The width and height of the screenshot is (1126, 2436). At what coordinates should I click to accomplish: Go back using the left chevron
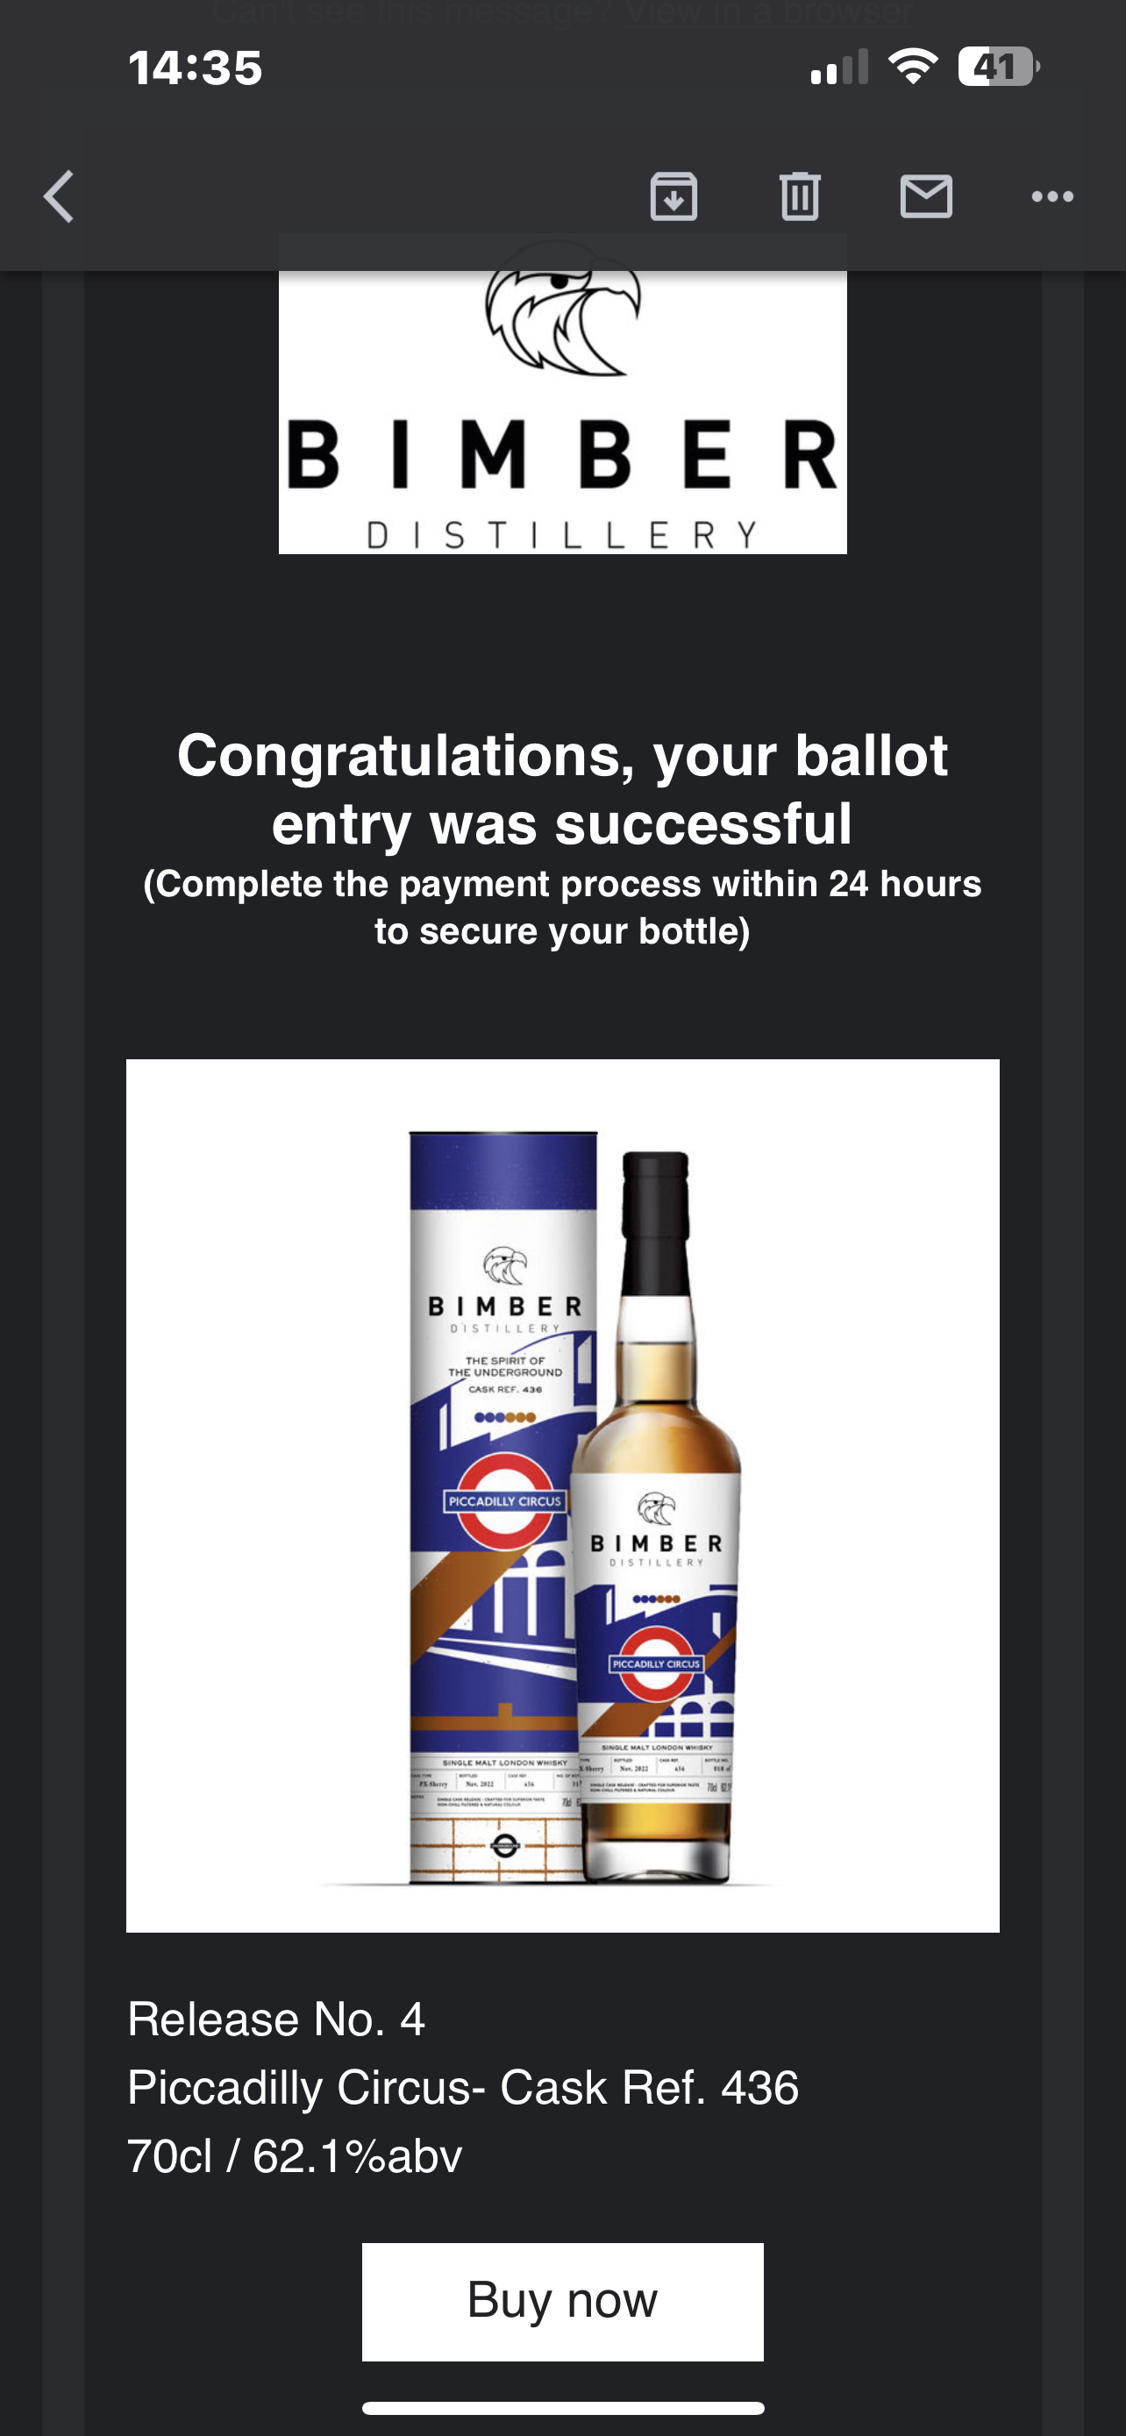[x=60, y=196]
